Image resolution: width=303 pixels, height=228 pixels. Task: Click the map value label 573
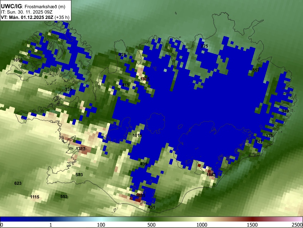[79, 175]
